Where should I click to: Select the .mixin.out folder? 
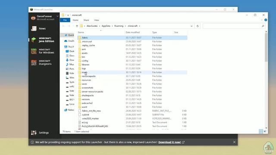point(132,41)
